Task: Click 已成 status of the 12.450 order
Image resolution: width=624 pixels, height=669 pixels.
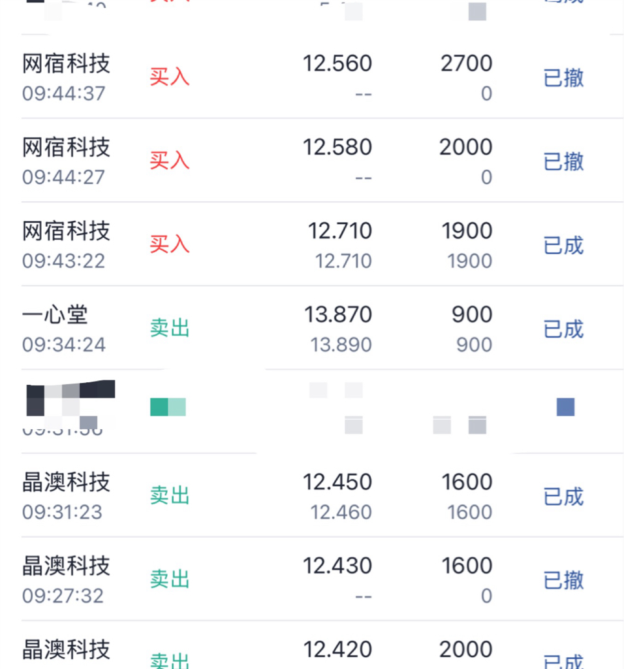Action: (x=563, y=497)
